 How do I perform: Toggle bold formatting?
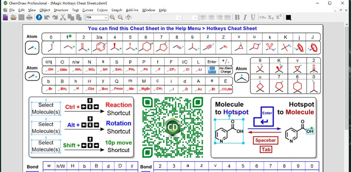(237, 17)
